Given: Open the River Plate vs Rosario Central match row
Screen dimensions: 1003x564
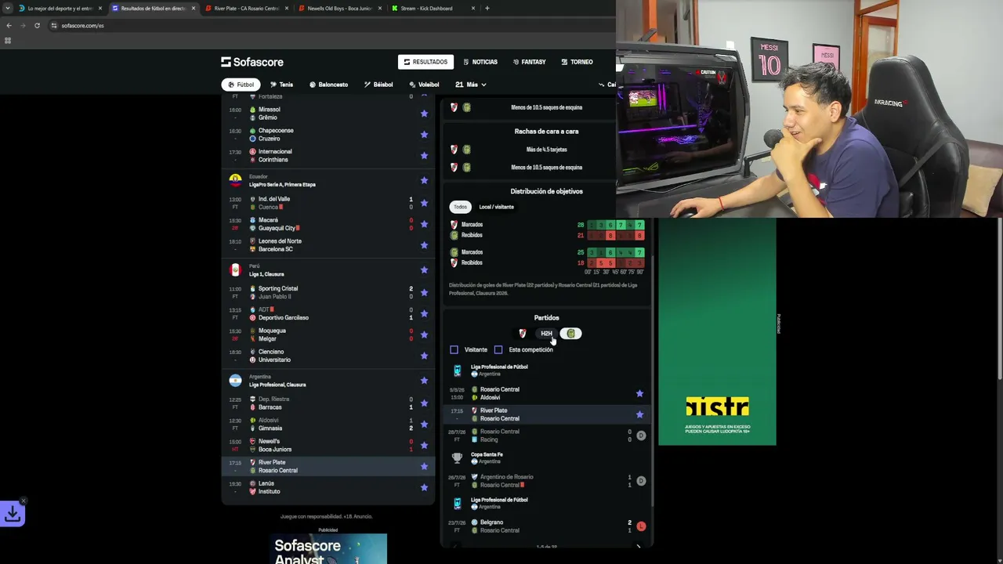Looking at the screenshot, I should [x=328, y=466].
